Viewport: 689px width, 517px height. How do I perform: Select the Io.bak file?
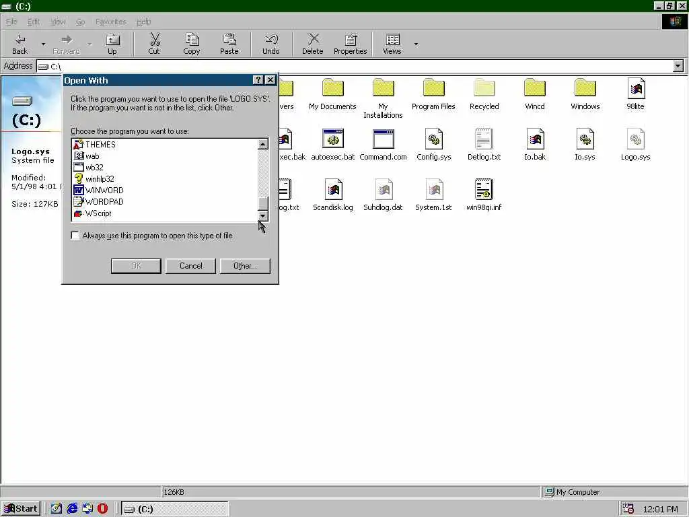pos(535,144)
